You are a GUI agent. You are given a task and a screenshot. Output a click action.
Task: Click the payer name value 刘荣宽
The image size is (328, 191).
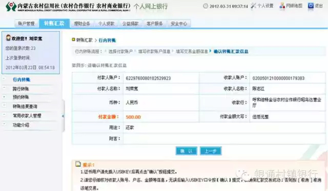(132, 89)
